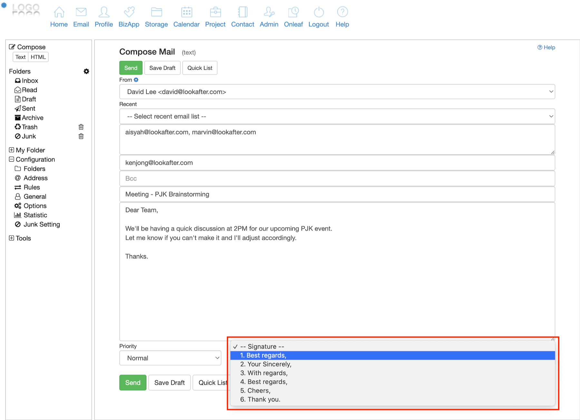Open the Storage folder icon
The image size is (580, 420).
[156, 12]
